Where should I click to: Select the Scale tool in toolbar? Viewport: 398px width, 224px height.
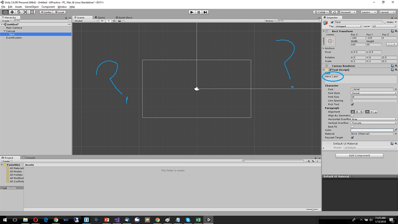click(x=25, y=12)
